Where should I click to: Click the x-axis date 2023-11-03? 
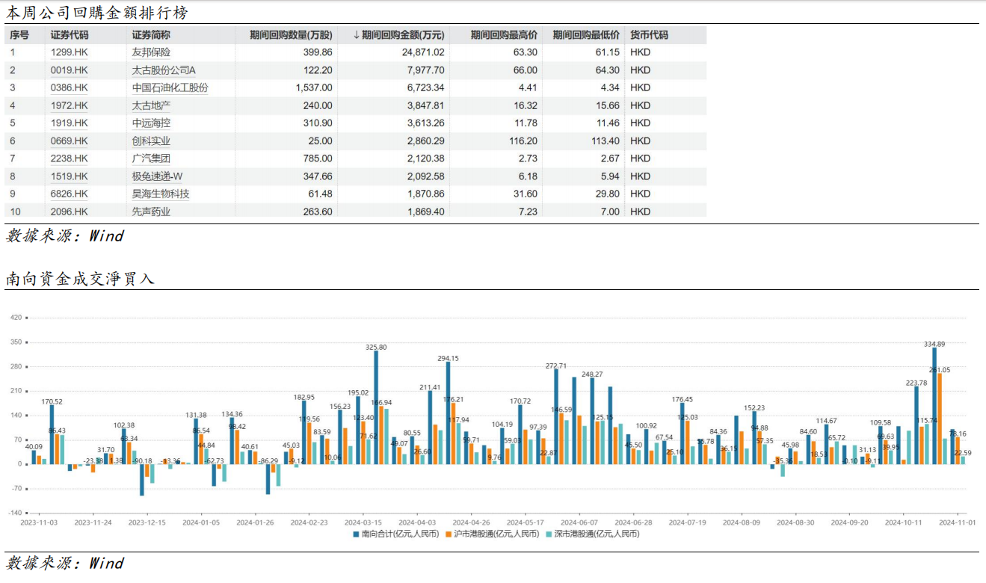pos(40,522)
